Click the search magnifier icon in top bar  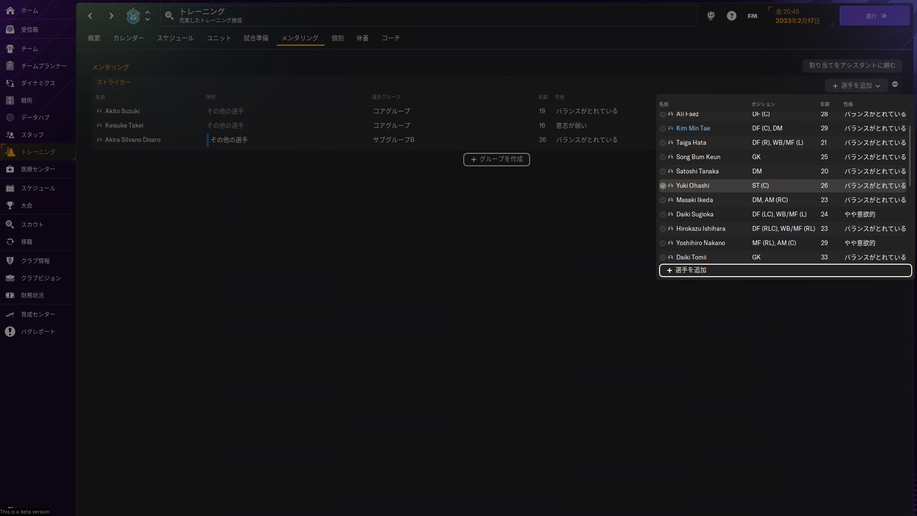click(x=169, y=16)
